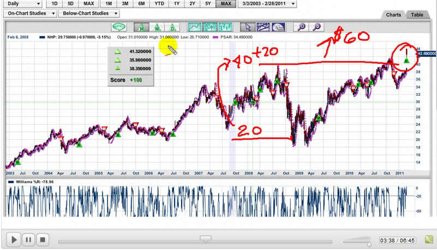437x250 pixels.
Task: Open the Daily interval dropdown
Action: coord(23,4)
